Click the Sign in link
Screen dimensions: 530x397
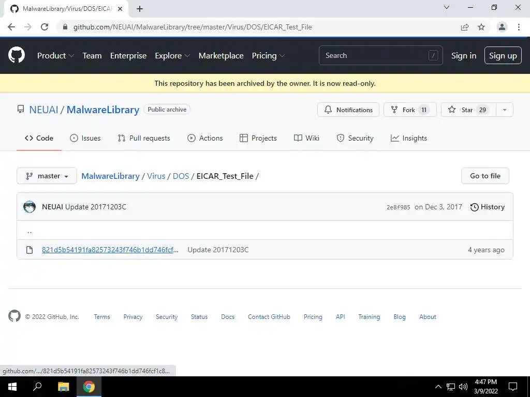coord(464,56)
